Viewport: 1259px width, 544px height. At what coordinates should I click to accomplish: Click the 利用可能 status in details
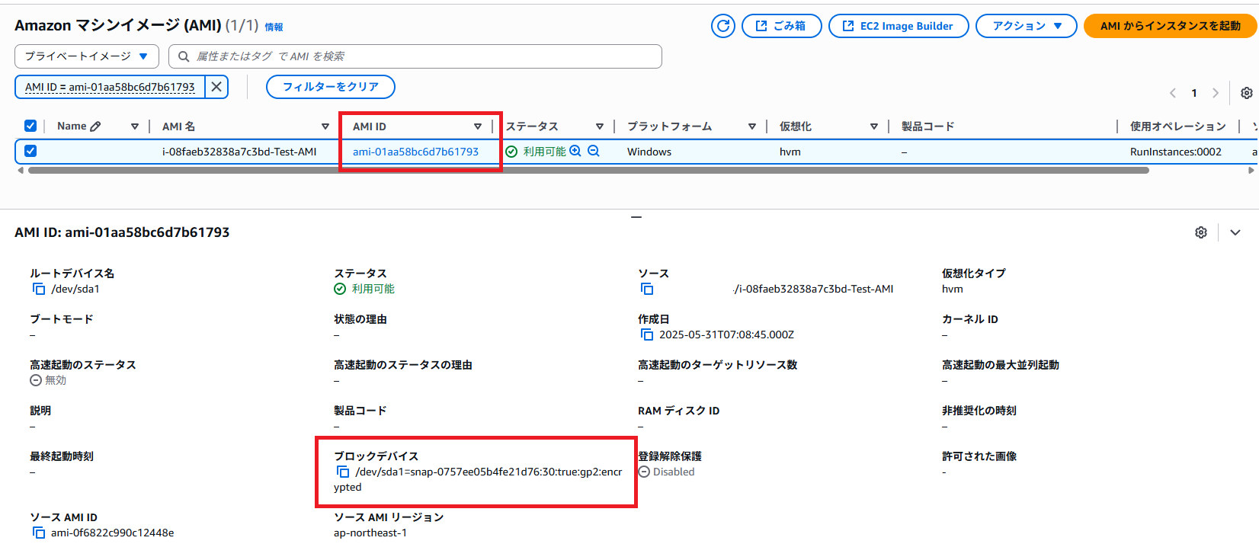(x=364, y=289)
